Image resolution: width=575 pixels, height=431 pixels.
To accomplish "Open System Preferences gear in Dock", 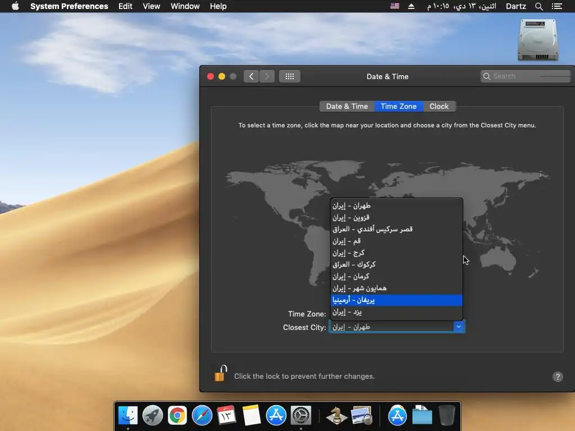I will pos(301,416).
